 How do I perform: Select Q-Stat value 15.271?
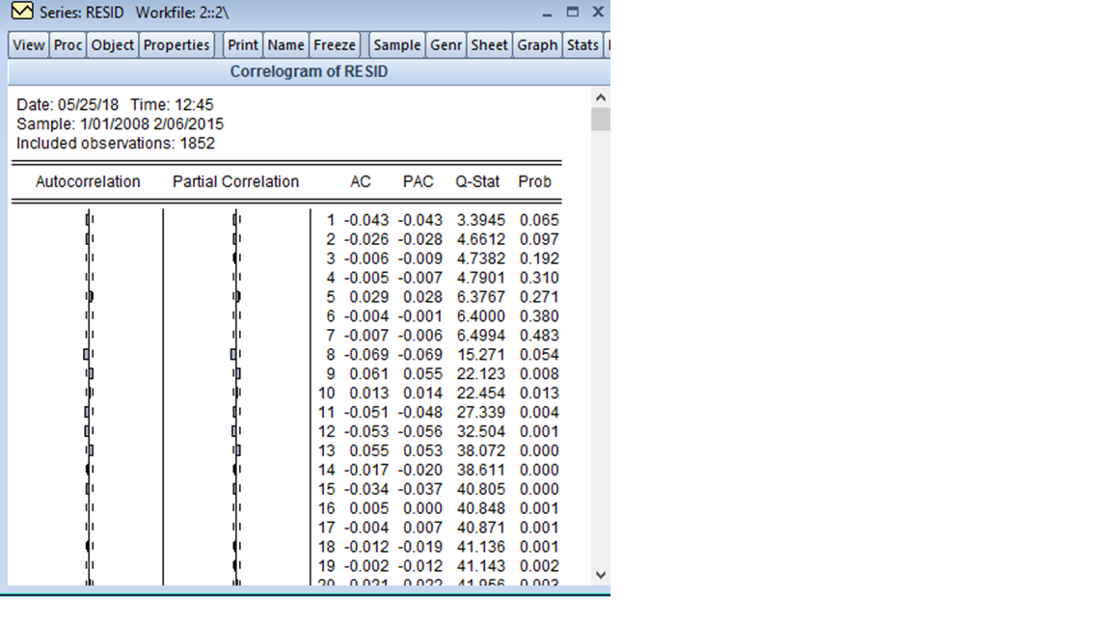pos(481,354)
